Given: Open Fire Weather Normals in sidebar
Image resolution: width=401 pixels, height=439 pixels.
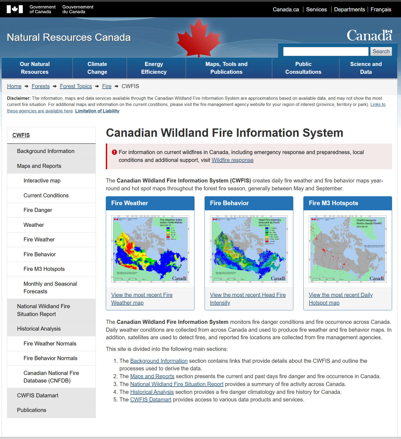Looking at the screenshot, I should (x=51, y=344).
